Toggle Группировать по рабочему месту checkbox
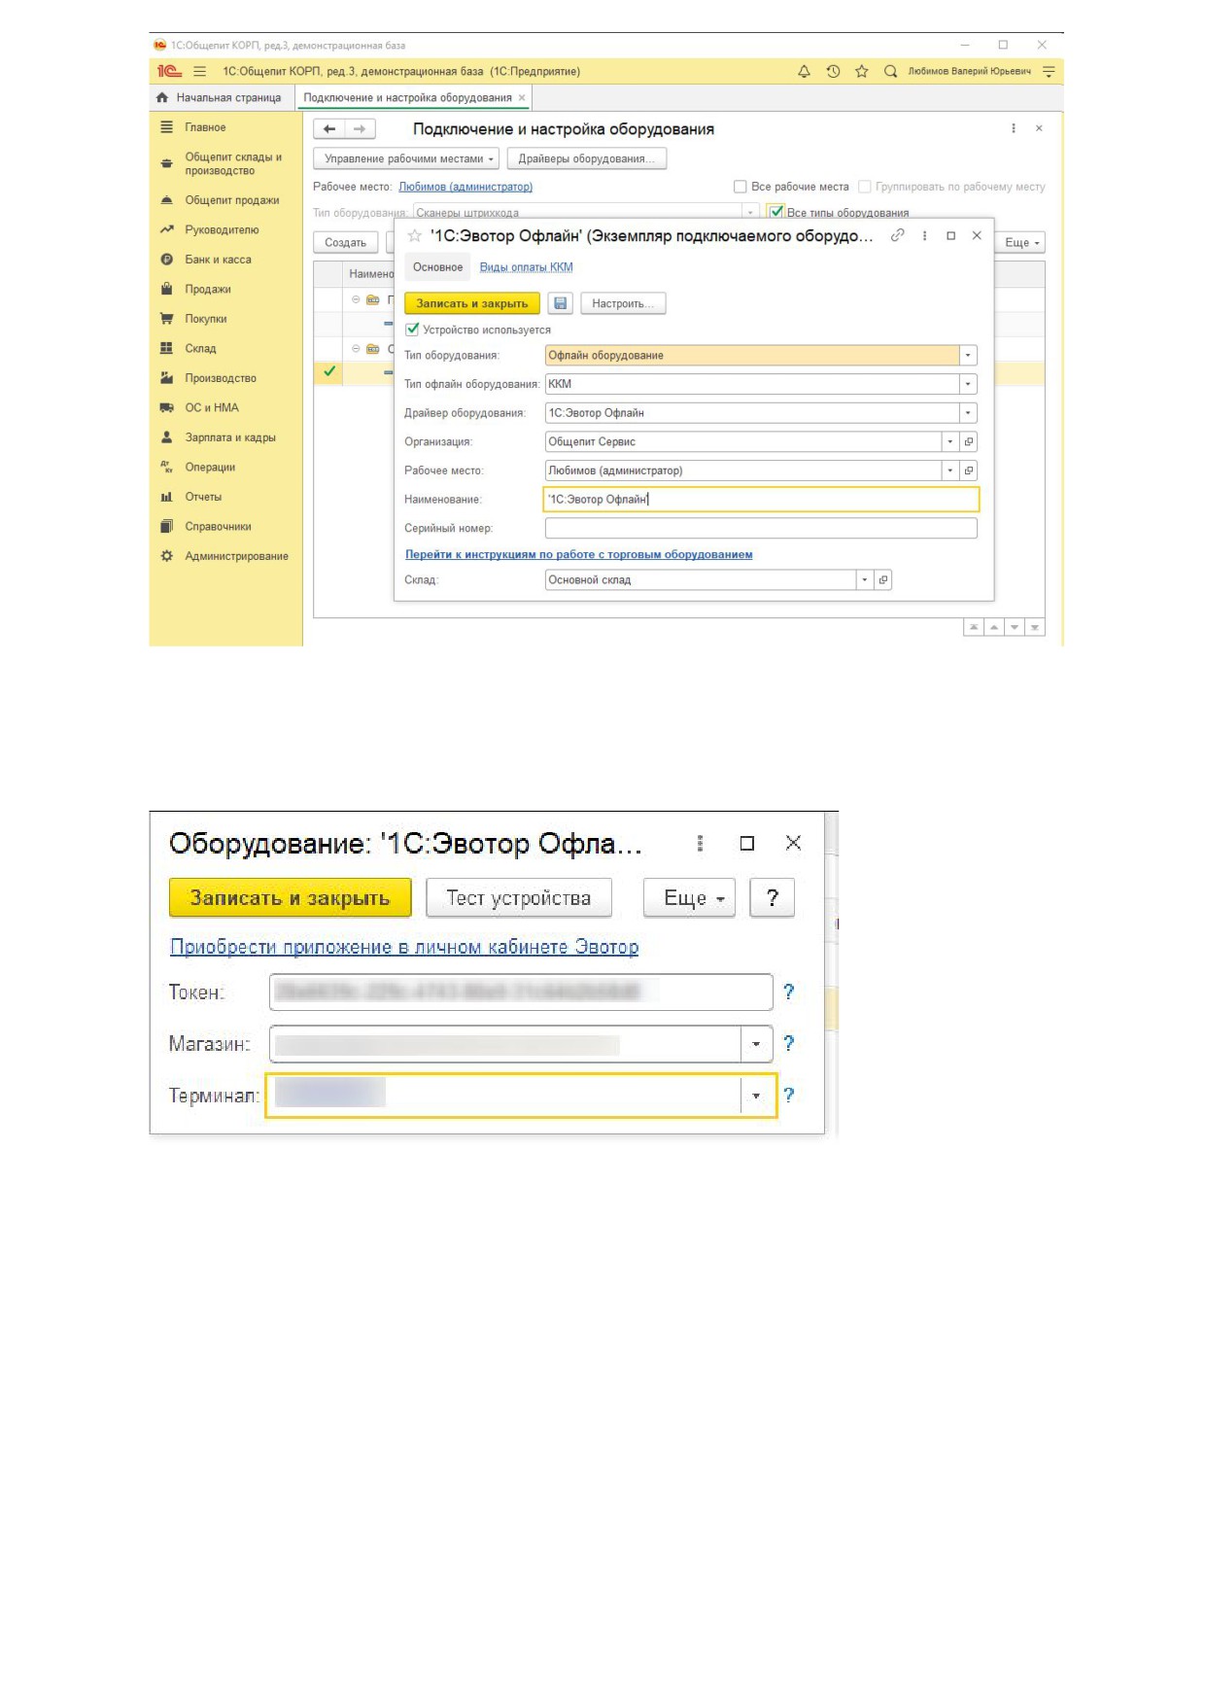 [864, 187]
